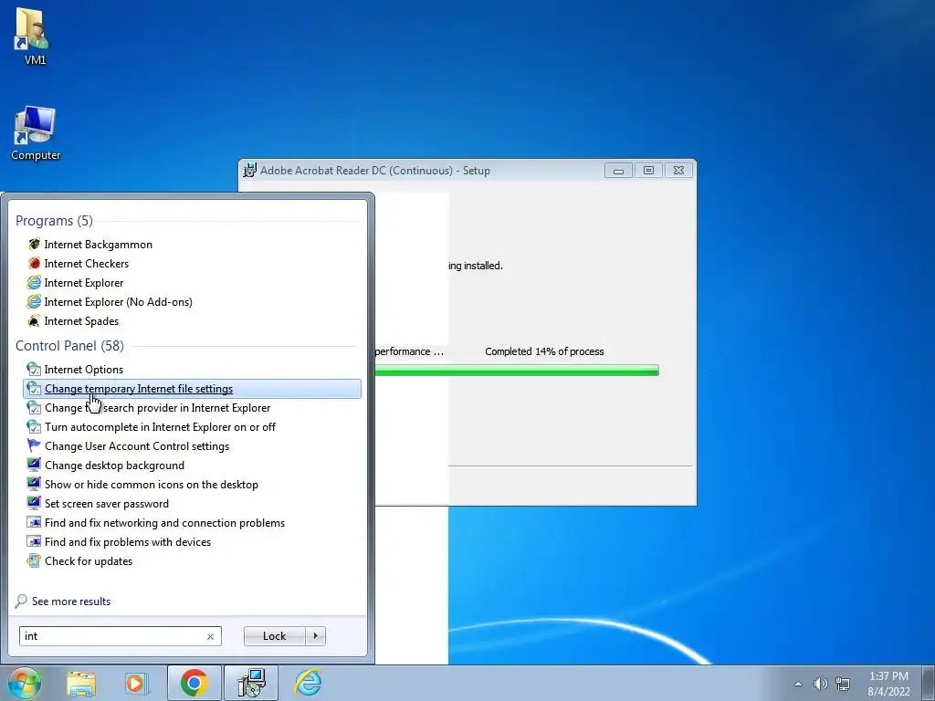Open Windows Explorer from the taskbar
The height and width of the screenshot is (701, 935).
tap(80, 683)
